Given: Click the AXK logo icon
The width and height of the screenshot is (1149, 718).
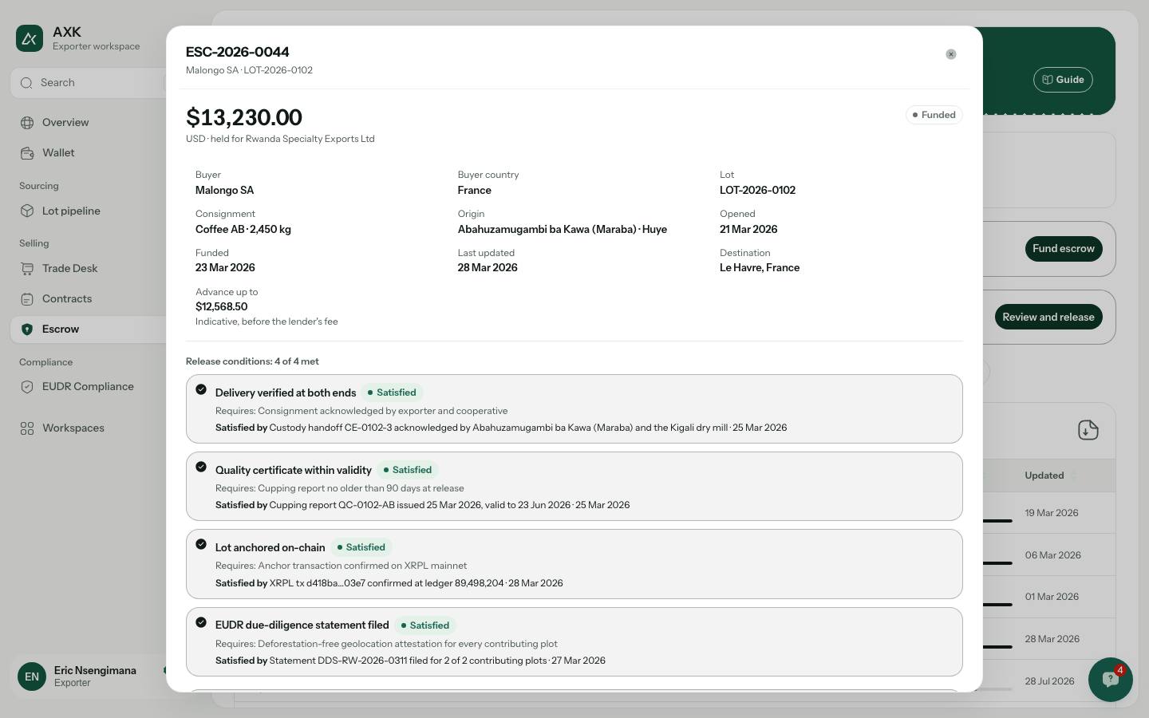Looking at the screenshot, I should [x=30, y=38].
